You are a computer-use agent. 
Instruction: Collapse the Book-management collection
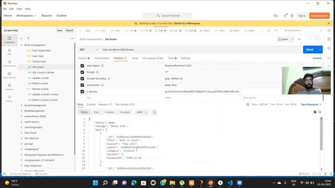(x=21, y=45)
